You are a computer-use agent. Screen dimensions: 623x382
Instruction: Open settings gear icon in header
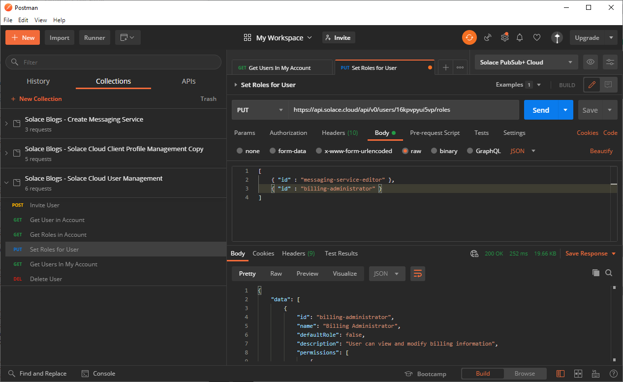coord(504,37)
